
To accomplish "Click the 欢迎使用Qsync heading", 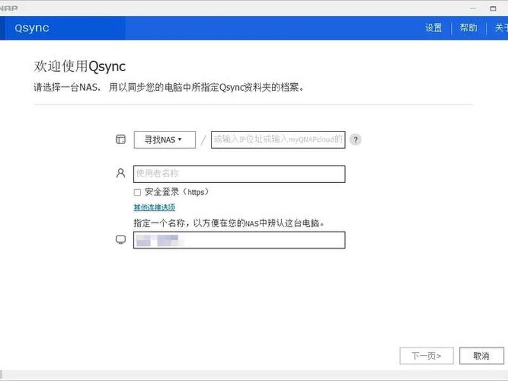I will [80, 67].
